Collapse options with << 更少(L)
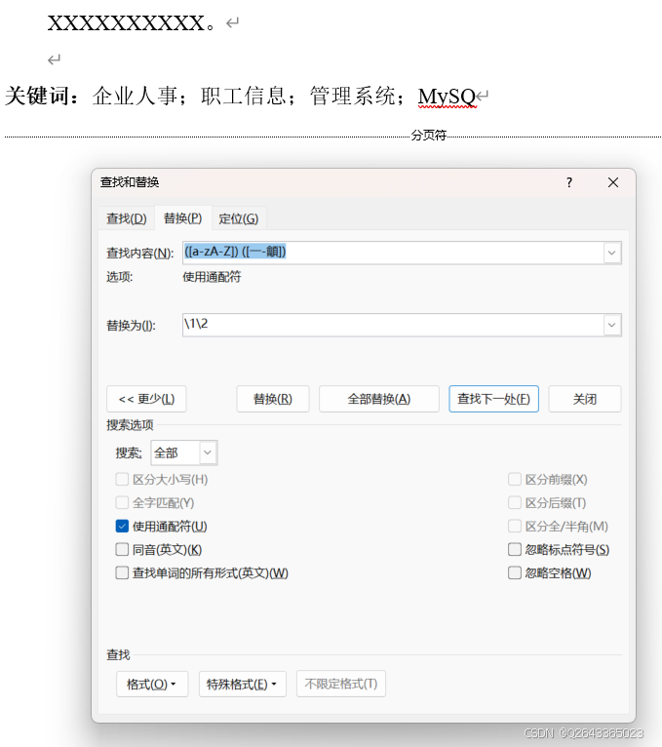The width and height of the screenshot is (662, 747). 146,399
